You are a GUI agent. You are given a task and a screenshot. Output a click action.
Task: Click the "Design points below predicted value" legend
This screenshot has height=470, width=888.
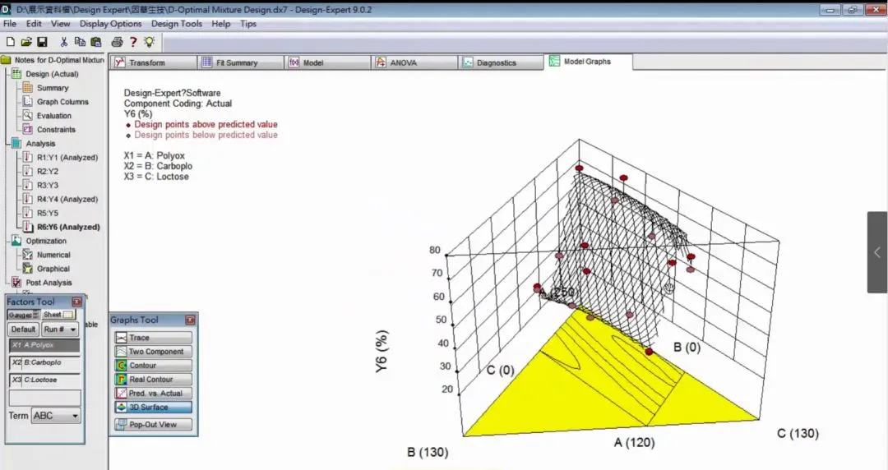[x=206, y=135]
